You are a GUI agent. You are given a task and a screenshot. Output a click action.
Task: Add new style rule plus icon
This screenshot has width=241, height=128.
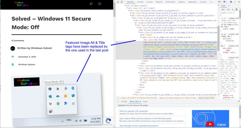pos(233,10)
